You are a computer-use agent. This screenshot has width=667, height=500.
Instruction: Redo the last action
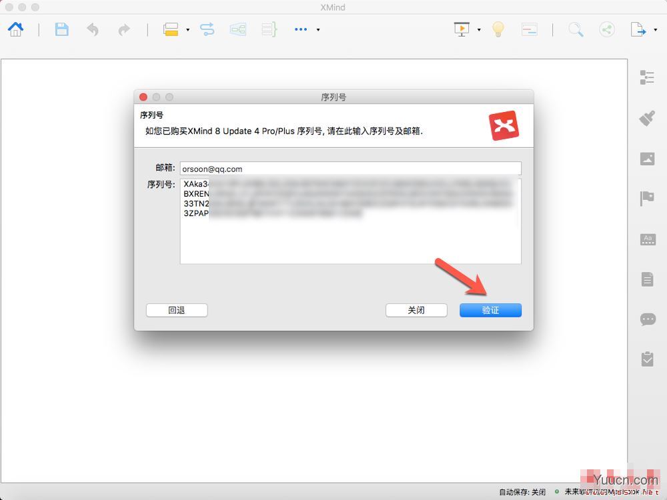(124, 29)
